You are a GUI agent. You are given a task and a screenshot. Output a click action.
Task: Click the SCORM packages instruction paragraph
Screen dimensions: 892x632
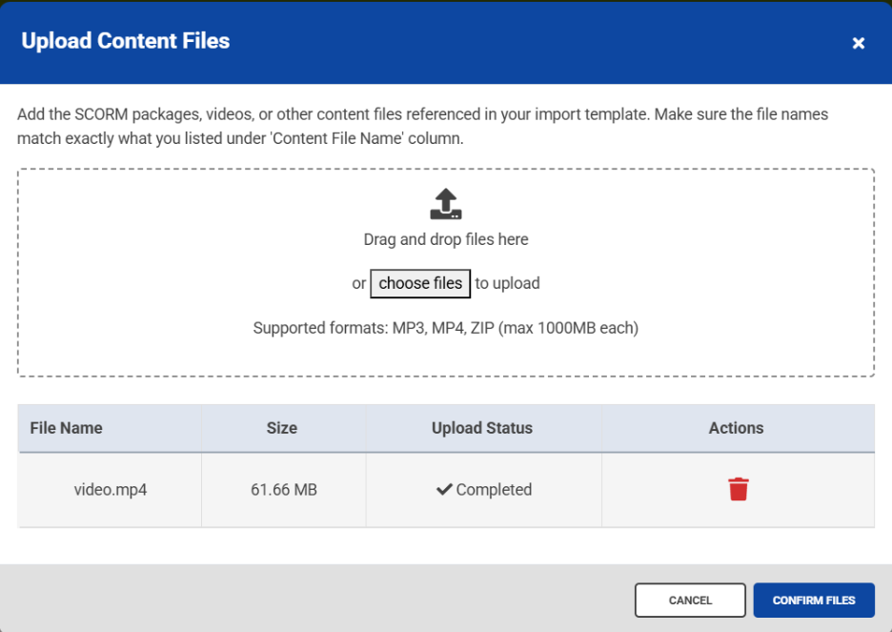pyautogui.click(x=422, y=126)
